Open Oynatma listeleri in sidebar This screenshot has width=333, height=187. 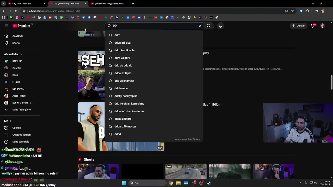(x=21, y=135)
